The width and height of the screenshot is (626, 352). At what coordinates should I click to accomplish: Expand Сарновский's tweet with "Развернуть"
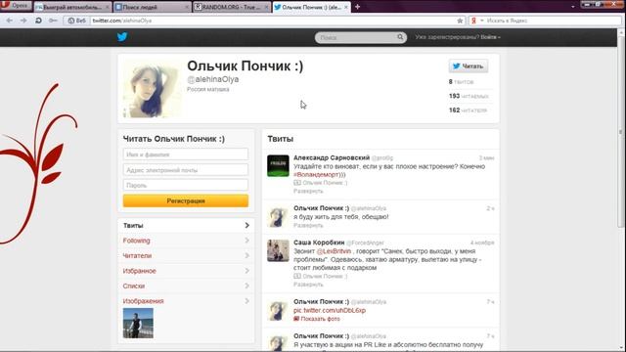[x=308, y=192]
